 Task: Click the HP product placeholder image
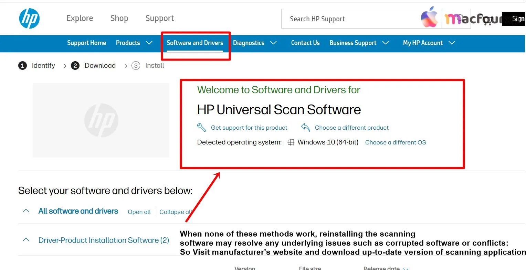click(101, 120)
